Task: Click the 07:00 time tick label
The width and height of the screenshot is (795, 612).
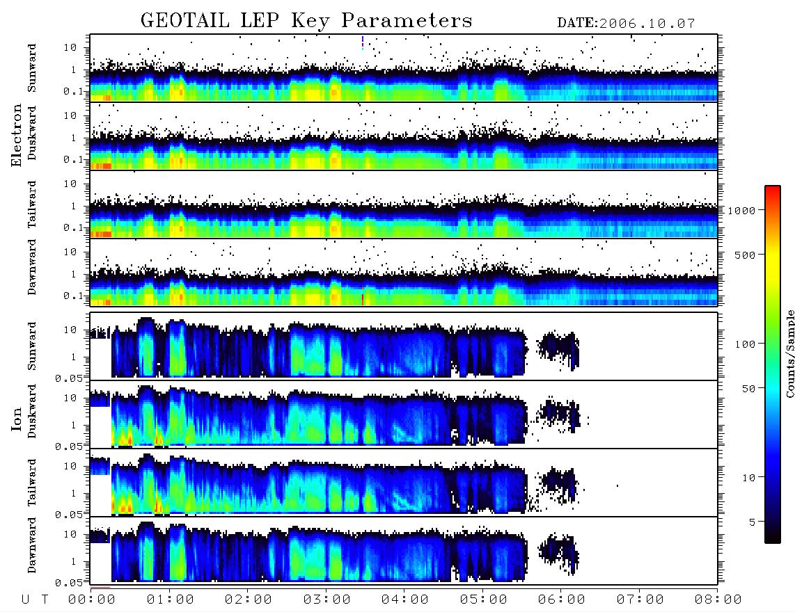Action: (640, 599)
